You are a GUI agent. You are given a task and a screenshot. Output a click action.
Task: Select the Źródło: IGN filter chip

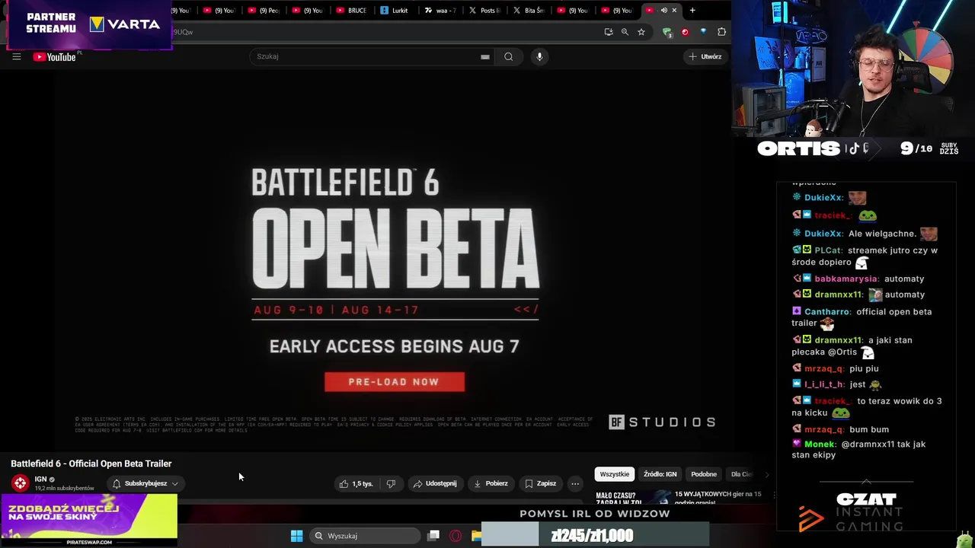point(660,474)
